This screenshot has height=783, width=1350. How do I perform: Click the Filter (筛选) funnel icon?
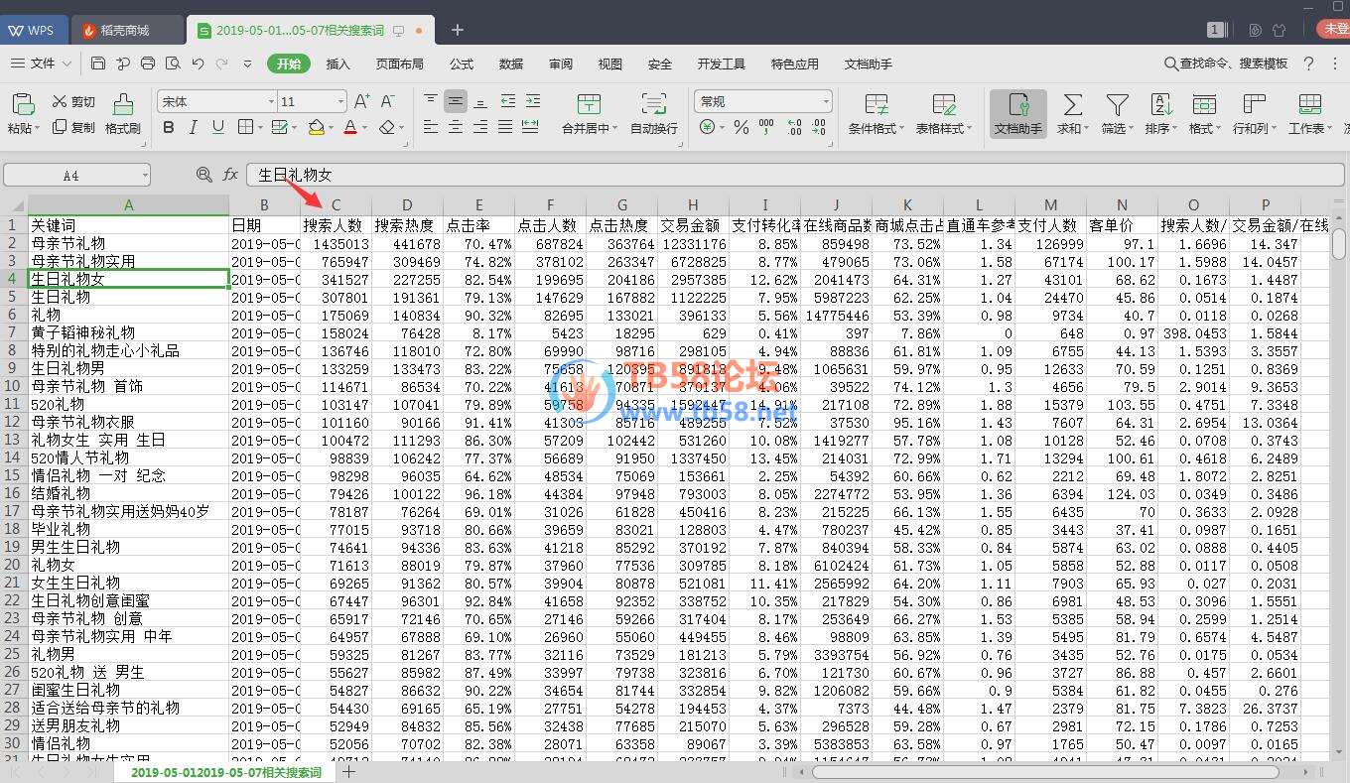pos(1117,104)
